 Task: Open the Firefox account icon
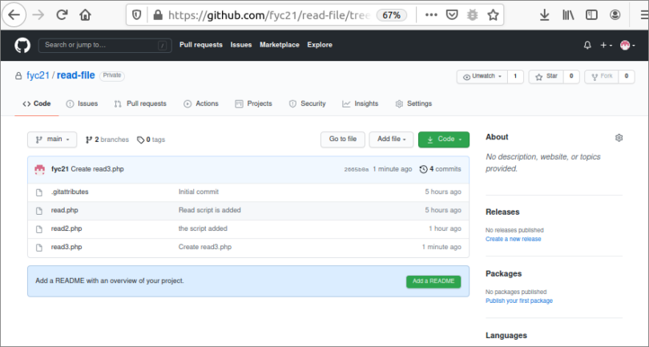pyautogui.click(x=615, y=15)
